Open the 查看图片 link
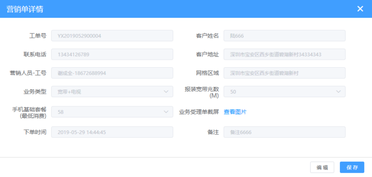The height and width of the screenshot is (177, 372). coord(235,112)
